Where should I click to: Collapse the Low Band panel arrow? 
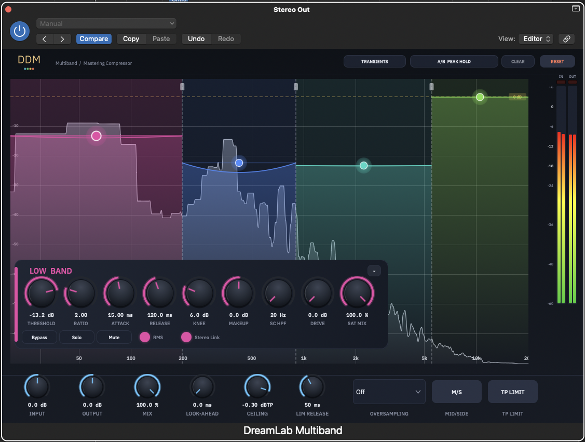[374, 271]
